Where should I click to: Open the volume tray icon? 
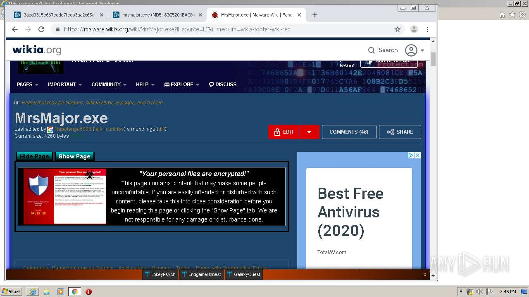(479, 292)
